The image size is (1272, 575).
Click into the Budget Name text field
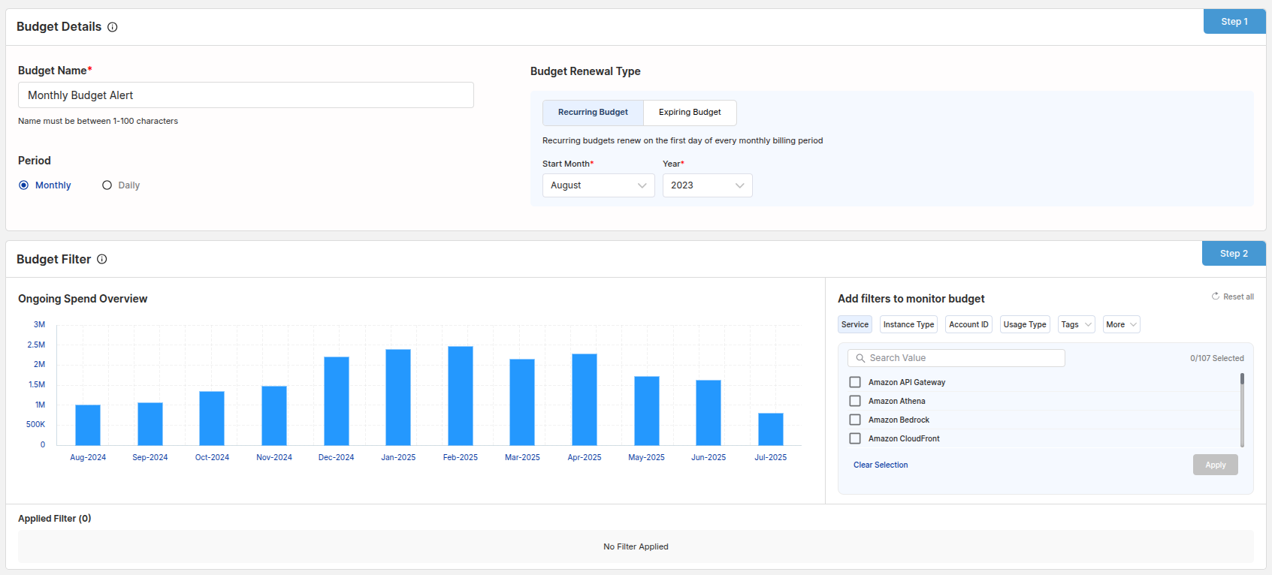tap(246, 95)
